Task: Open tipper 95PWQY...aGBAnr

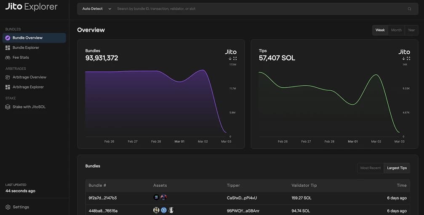Action: 243,211
